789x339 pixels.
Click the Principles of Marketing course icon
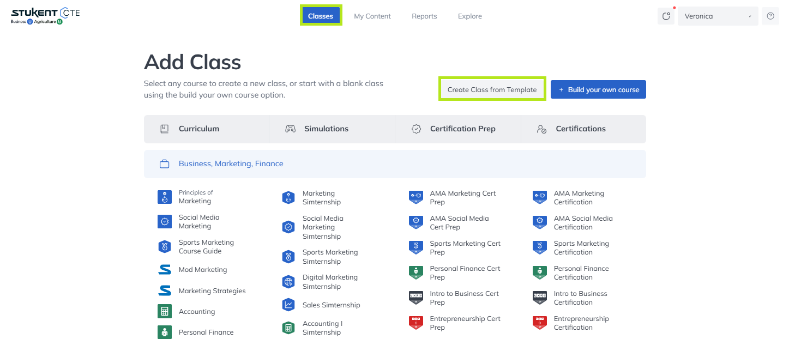point(165,197)
